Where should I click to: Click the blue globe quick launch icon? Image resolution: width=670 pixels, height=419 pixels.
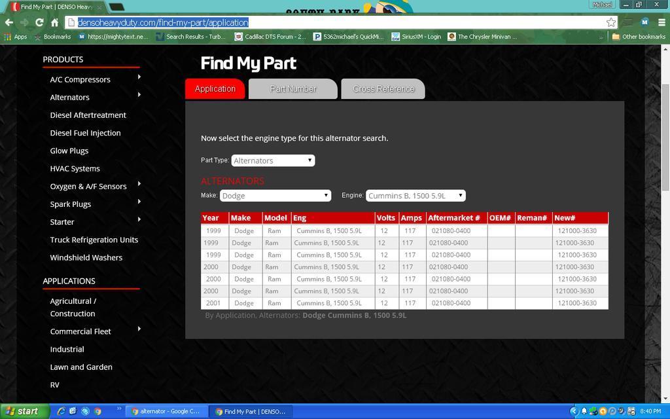(x=86, y=411)
